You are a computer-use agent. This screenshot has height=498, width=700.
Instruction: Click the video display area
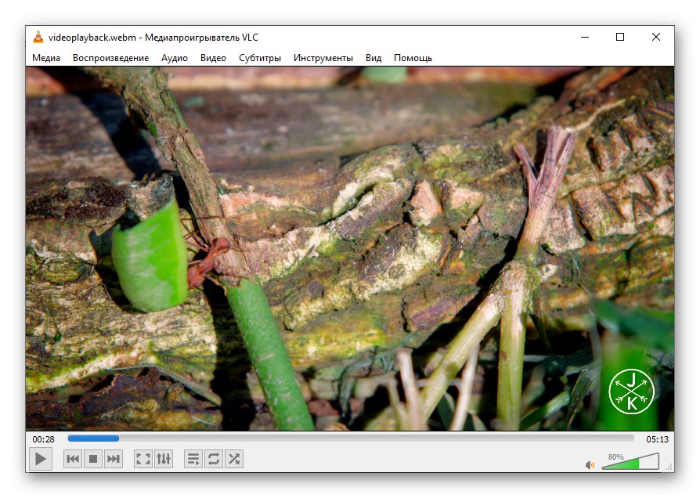(350, 248)
